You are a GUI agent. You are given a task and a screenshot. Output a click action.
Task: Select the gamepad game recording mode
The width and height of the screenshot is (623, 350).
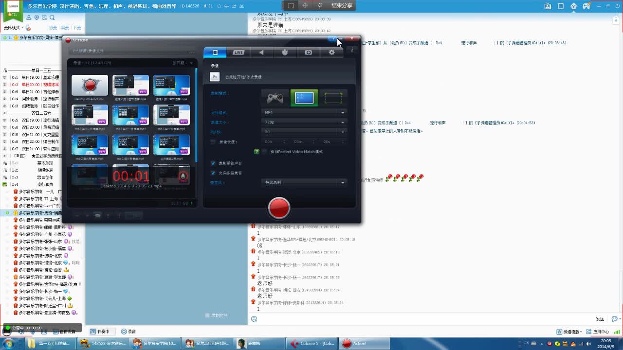[x=275, y=98]
